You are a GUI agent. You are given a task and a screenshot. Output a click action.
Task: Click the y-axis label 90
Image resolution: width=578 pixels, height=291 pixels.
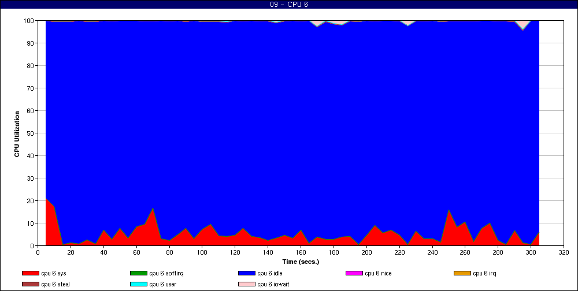(x=31, y=43)
